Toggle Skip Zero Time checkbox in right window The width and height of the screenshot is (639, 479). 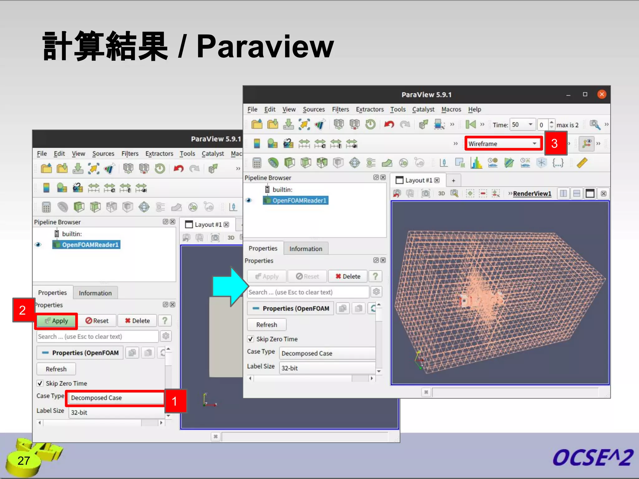(x=251, y=339)
